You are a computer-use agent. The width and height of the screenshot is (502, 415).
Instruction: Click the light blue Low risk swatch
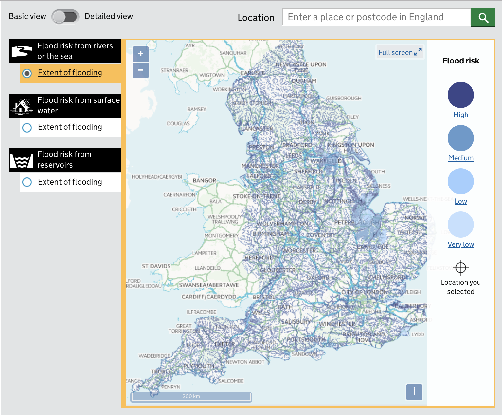click(x=461, y=181)
